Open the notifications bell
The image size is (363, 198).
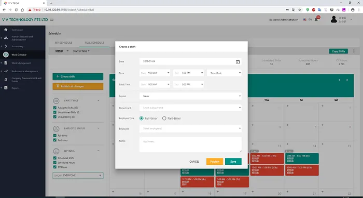click(x=316, y=20)
